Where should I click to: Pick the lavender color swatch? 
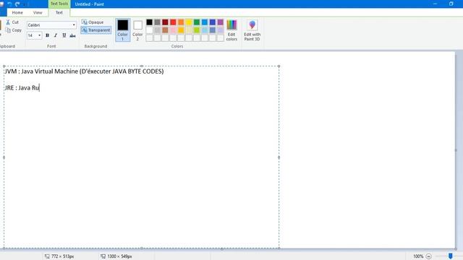[x=221, y=30]
